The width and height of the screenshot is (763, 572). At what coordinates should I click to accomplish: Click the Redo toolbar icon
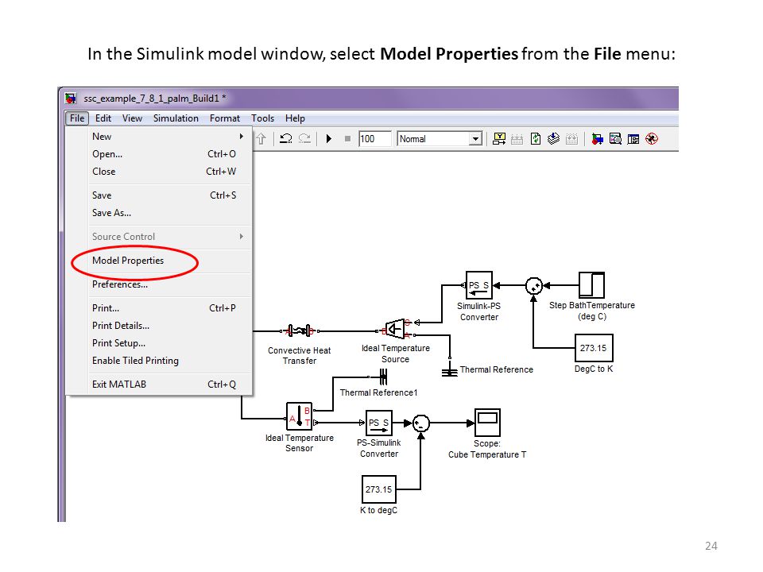pyautogui.click(x=304, y=139)
